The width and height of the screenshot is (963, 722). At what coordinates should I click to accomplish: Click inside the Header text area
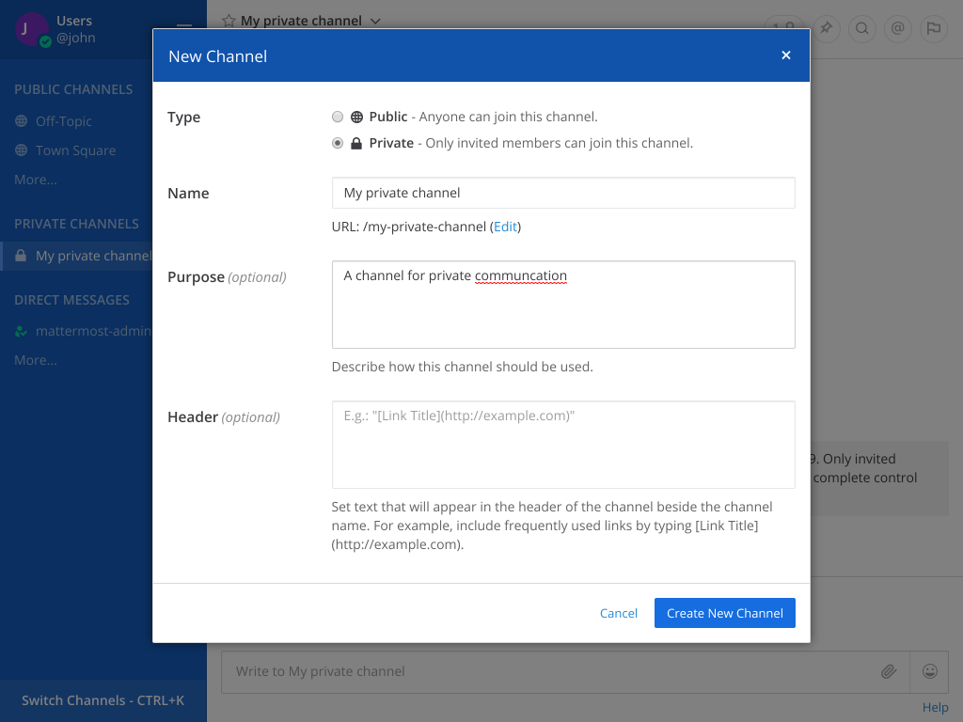[x=562, y=445]
